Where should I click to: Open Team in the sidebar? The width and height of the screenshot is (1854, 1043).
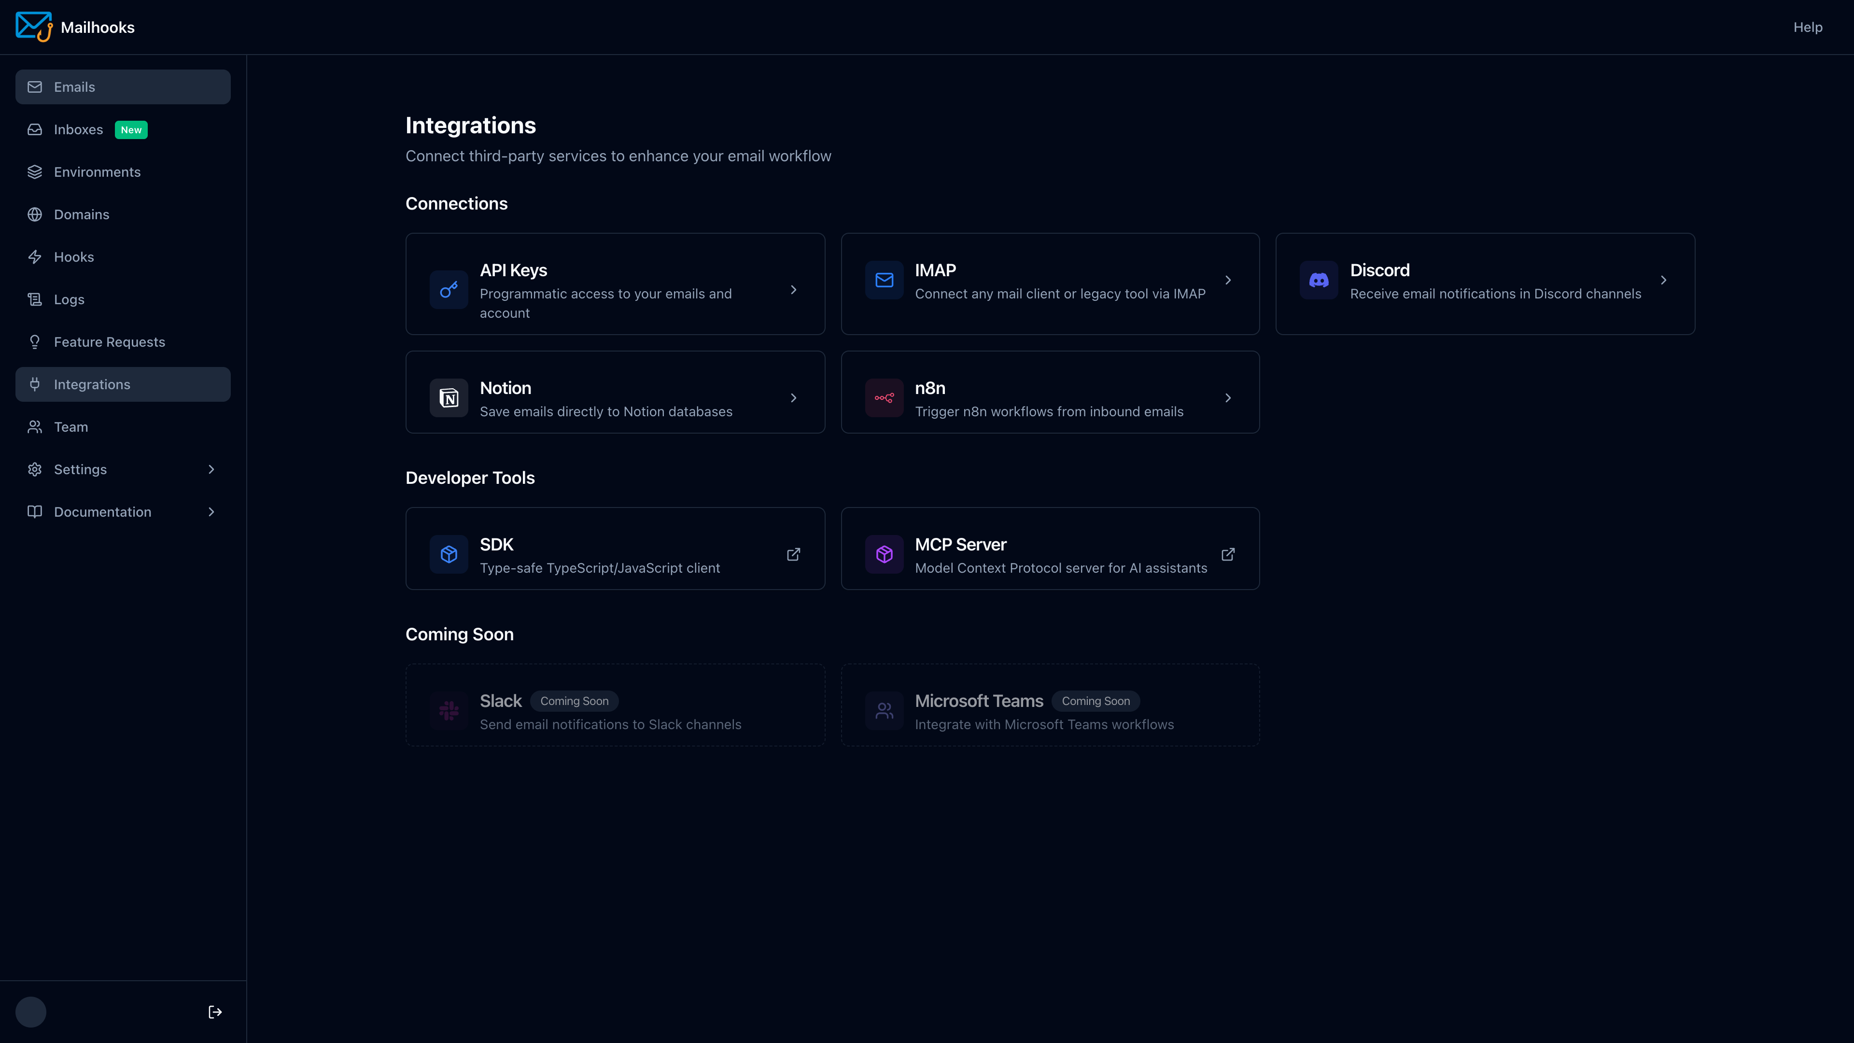[x=123, y=427]
